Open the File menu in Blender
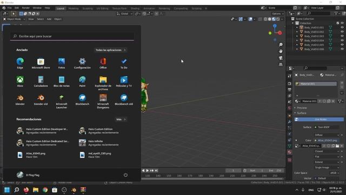The width and height of the screenshot is (346, 195). [x=10, y=8]
